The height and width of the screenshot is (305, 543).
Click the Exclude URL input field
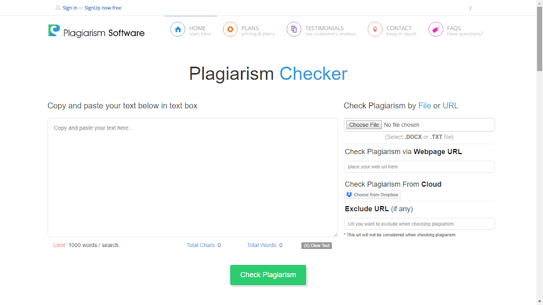coord(420,224)
